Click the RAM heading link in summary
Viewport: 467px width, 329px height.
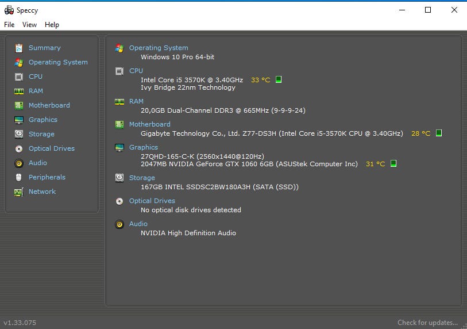(x=136, y=101)
